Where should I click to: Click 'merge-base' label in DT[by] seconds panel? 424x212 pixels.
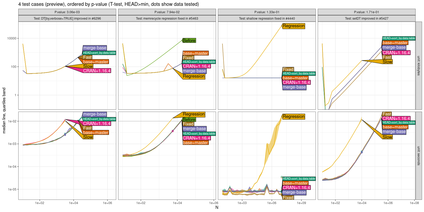click(x=95, y=114)
